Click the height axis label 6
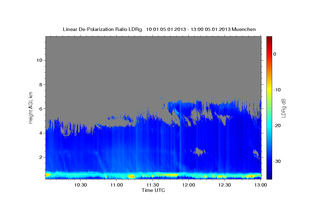Viewport: 323px width, 215px height. pyautogui.click(x=40, y=109)
